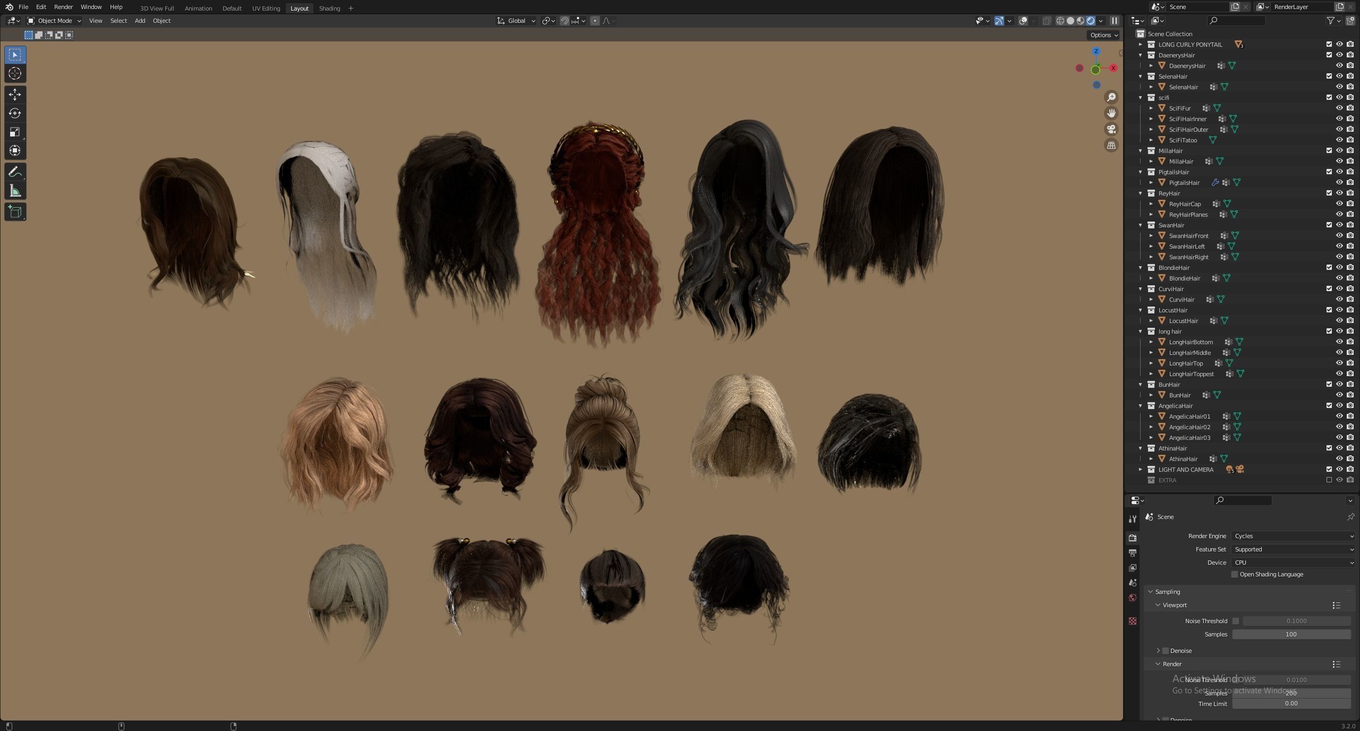This screenshot has height=731, width=1360.
Task: Switch to the Shading workspace tab
Action: 329,8
